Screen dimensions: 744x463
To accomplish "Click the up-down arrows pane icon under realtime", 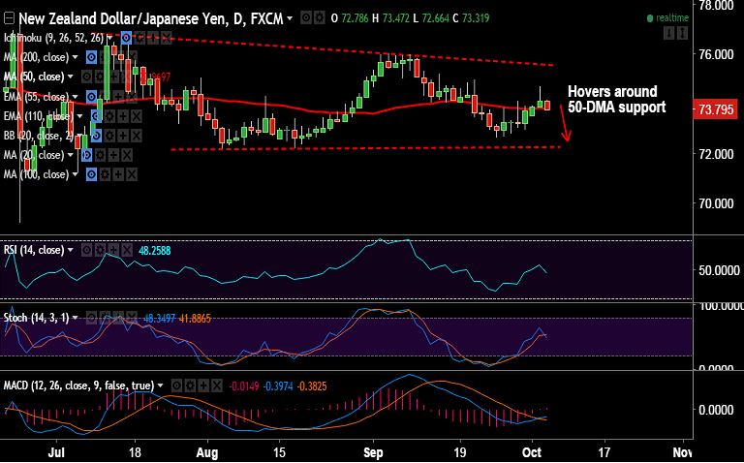I will tap(682, 33).
